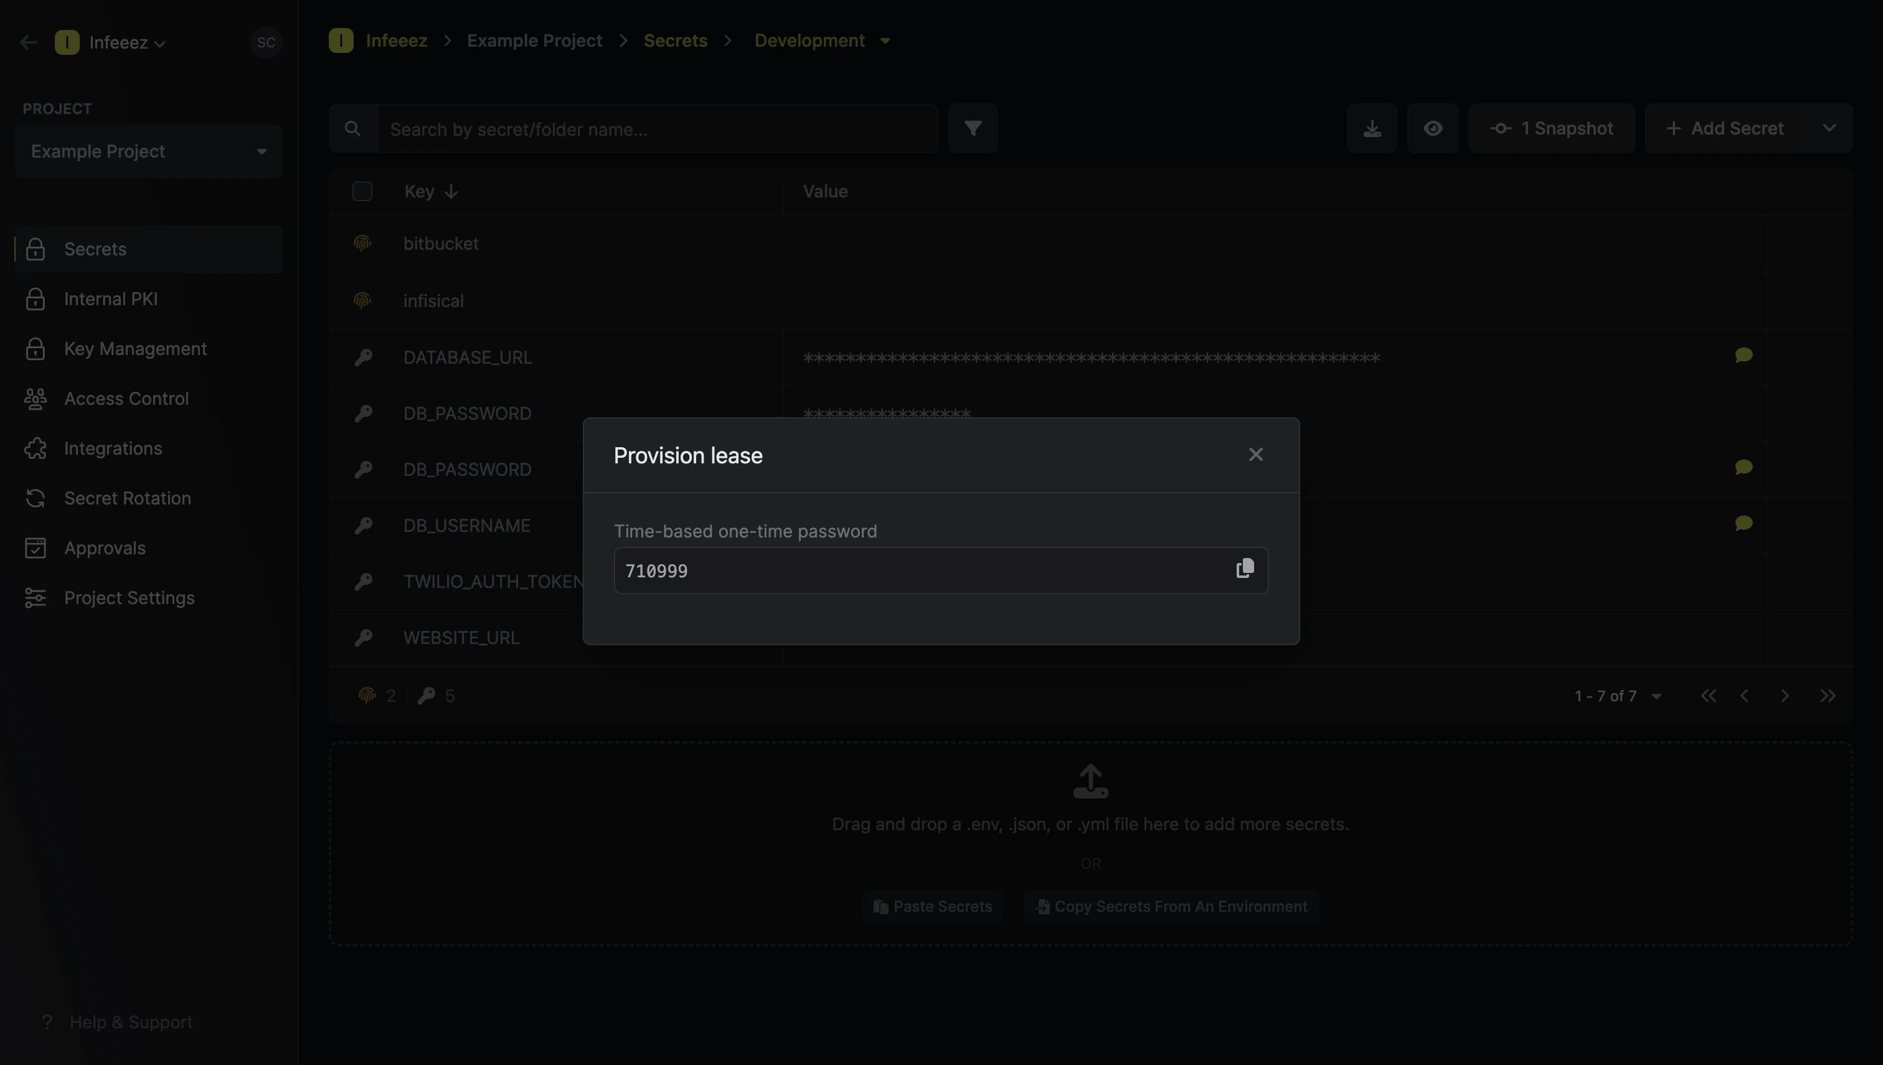Image resolution: width=1883 pixels, height=1065 pixels.
Task: Open the DB_USERNAME comment icon
Action: tap(1744, 523)
